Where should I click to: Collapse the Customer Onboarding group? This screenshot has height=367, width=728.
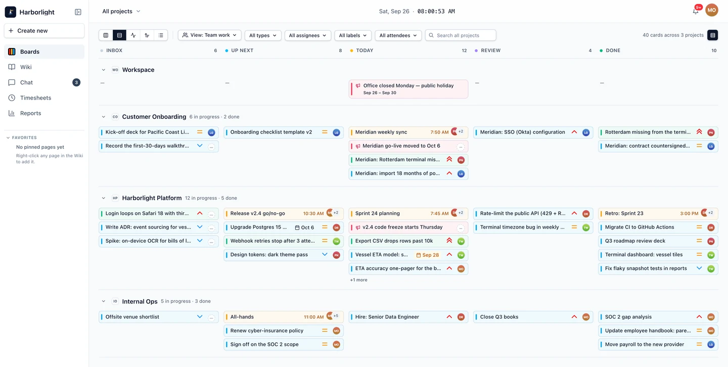(103, 117)
